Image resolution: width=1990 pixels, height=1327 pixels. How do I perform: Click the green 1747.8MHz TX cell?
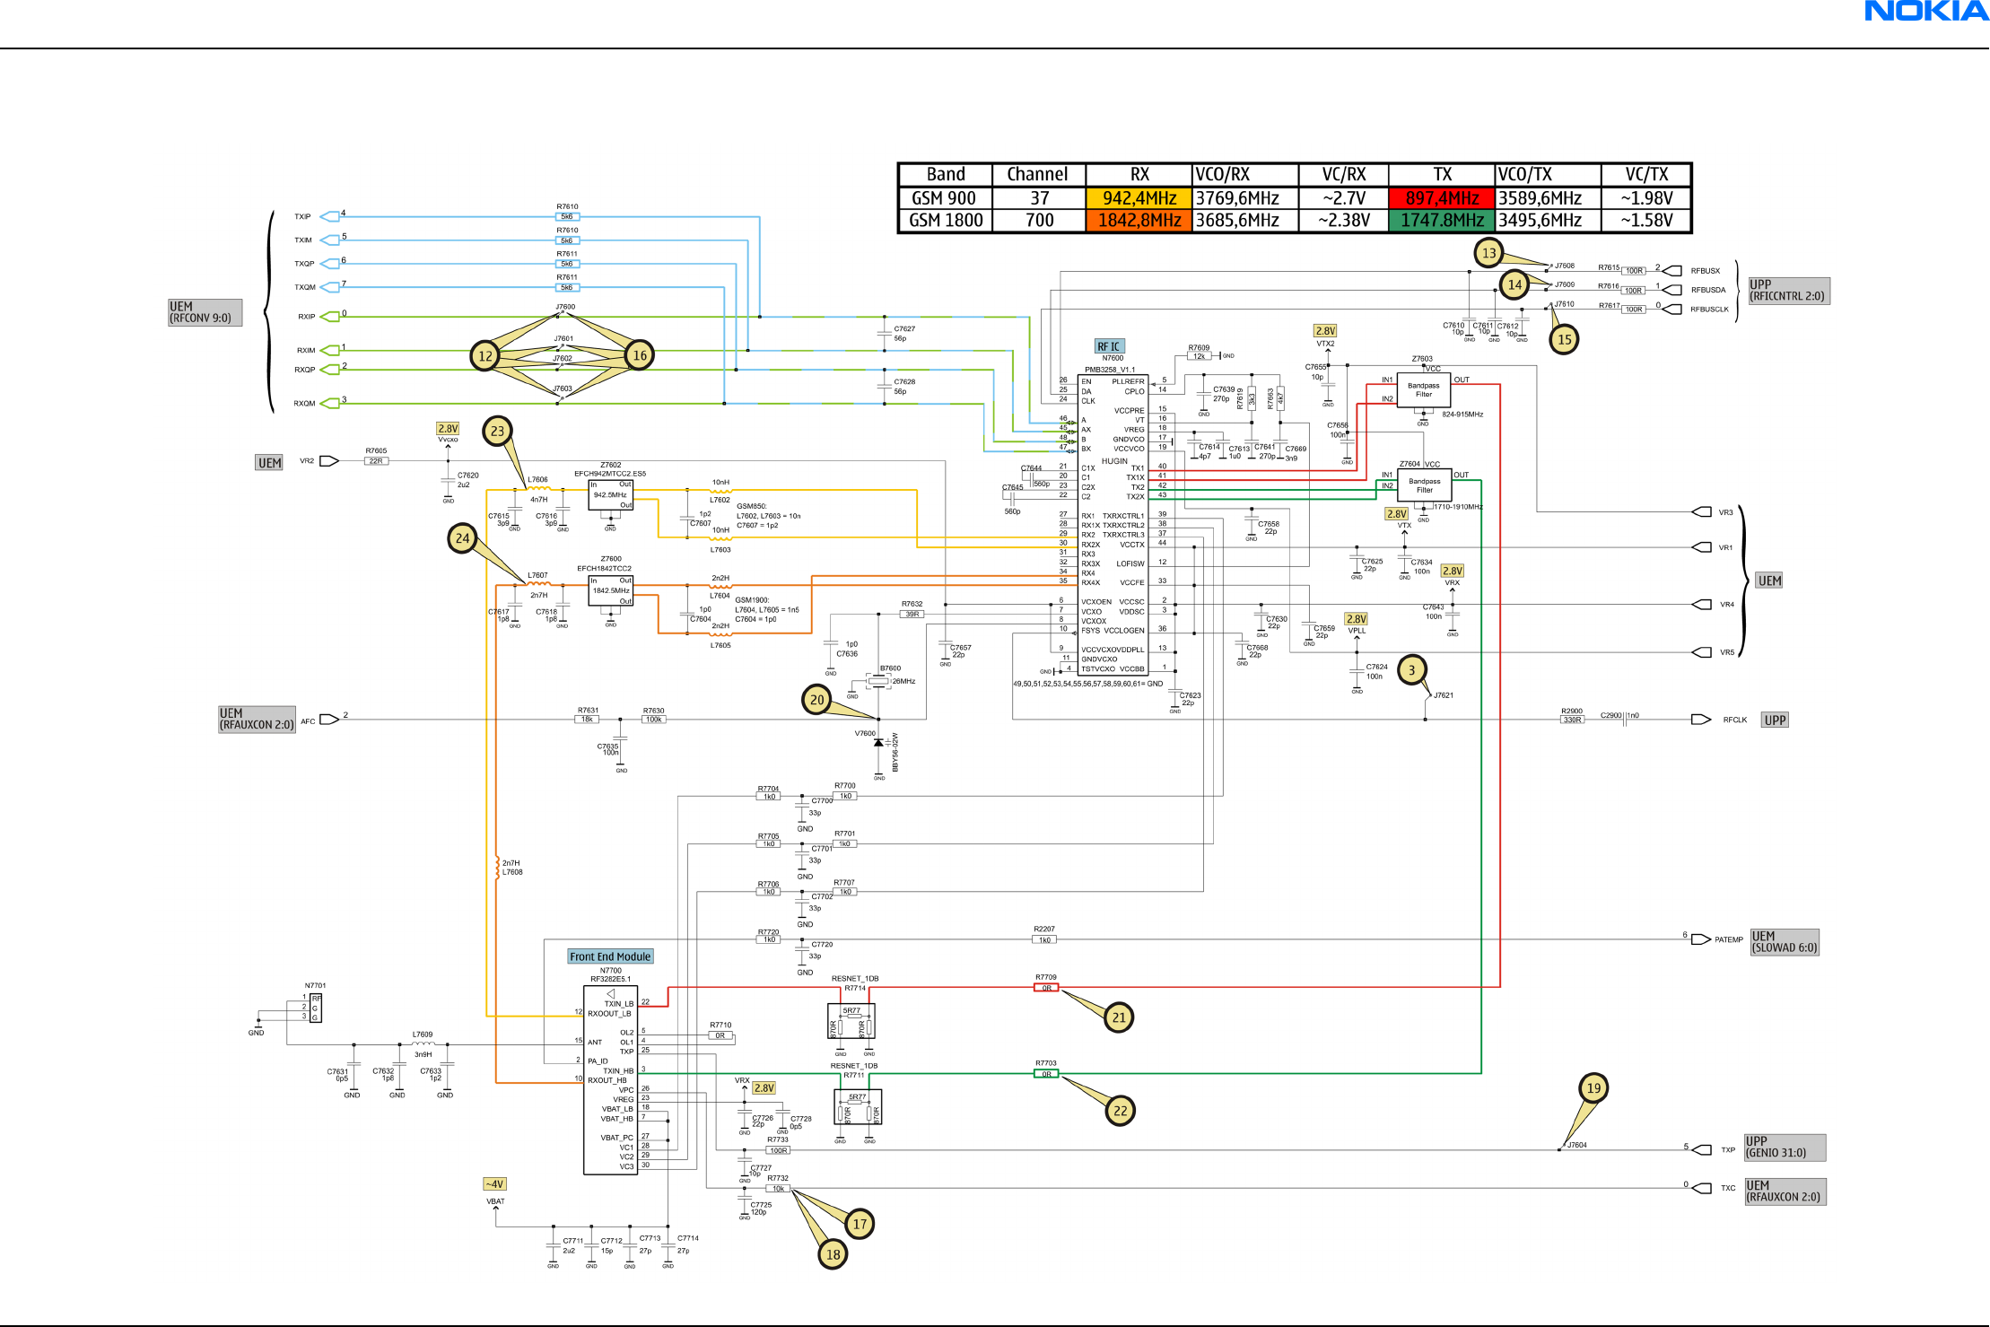pos(1441,221)
